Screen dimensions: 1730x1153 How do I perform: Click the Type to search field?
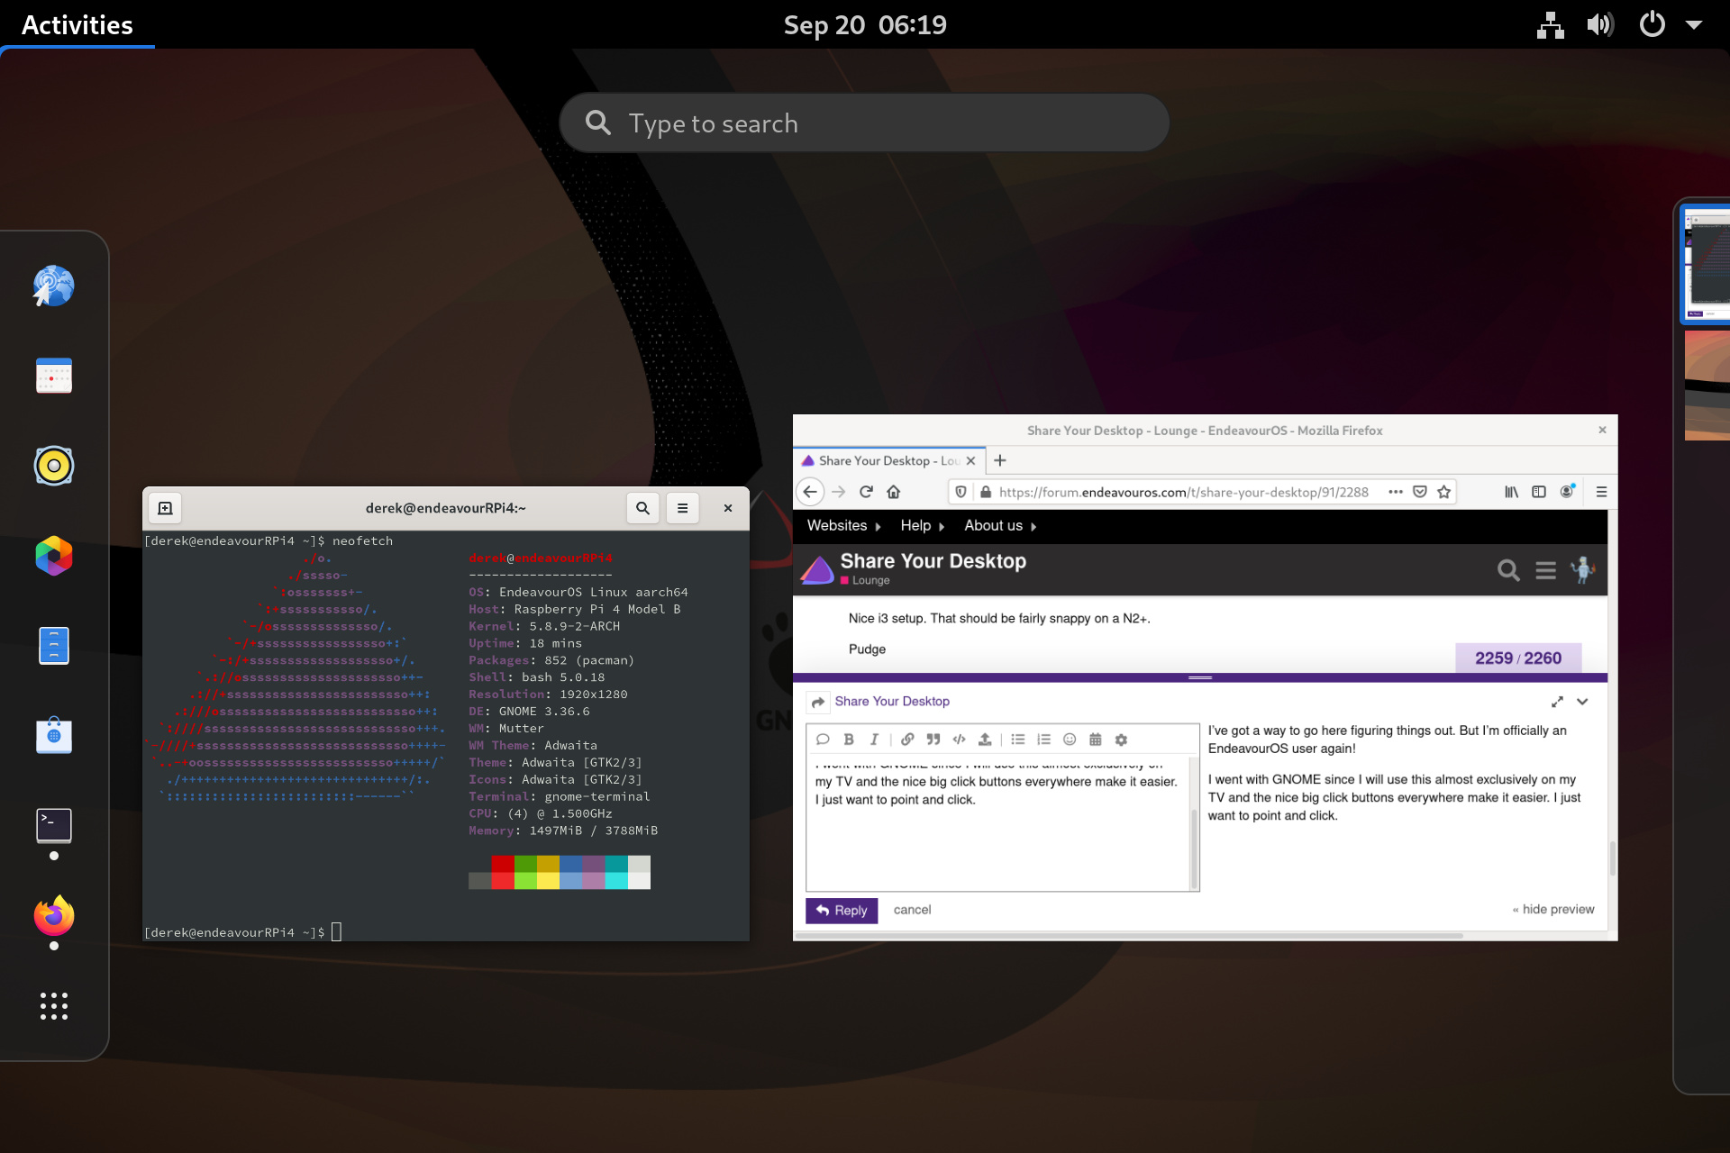(864, 123)
